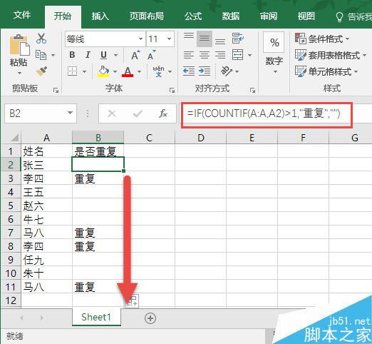Open alignment 对齐方式 dialog launcher
The image size is (372, 344).
coord(252,90)
